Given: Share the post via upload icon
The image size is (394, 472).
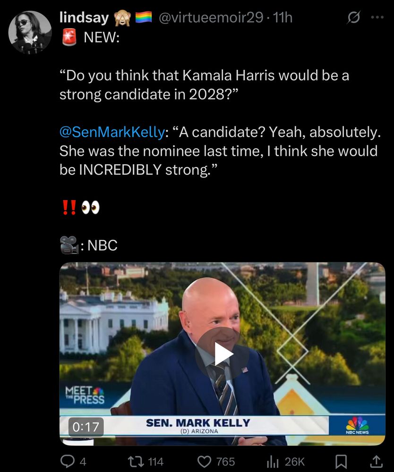Looking at the screenshot, I should coord(376,461).
